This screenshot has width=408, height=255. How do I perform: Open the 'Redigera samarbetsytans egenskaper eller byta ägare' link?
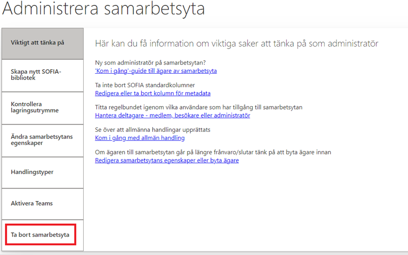167,160
